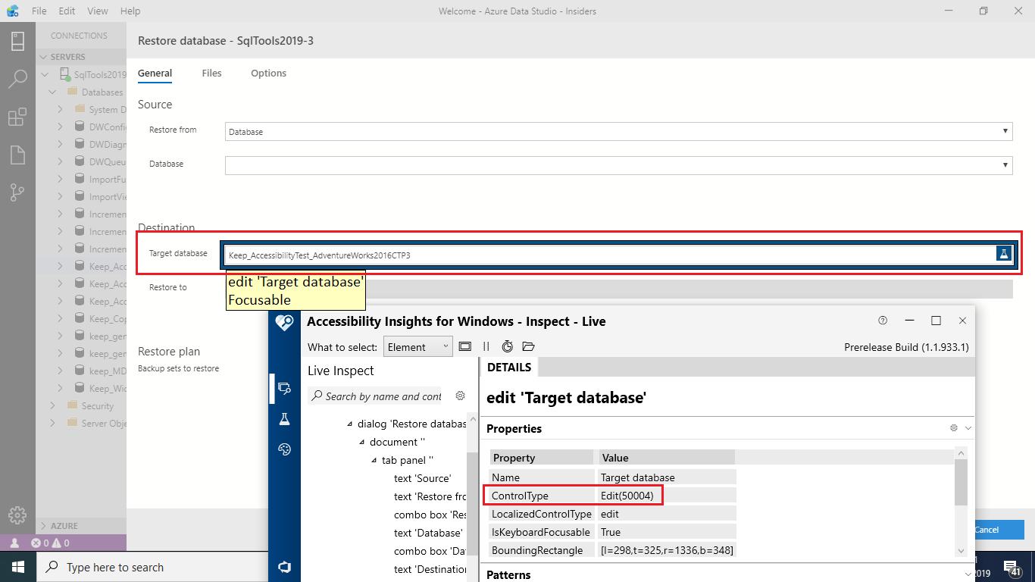Click the timer icon next to the pause control

(x=507, y=346)
